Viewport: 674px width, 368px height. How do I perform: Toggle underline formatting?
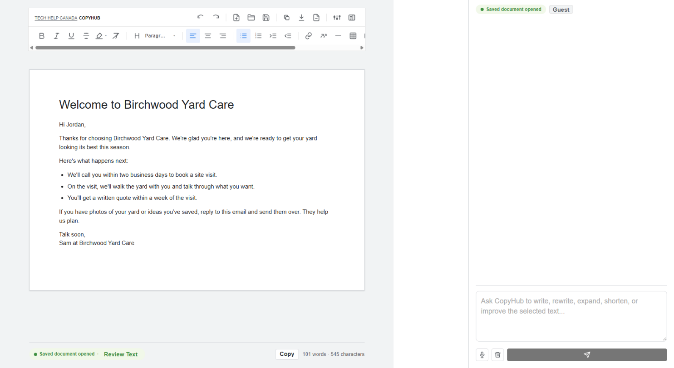click(x=71, y=36)
